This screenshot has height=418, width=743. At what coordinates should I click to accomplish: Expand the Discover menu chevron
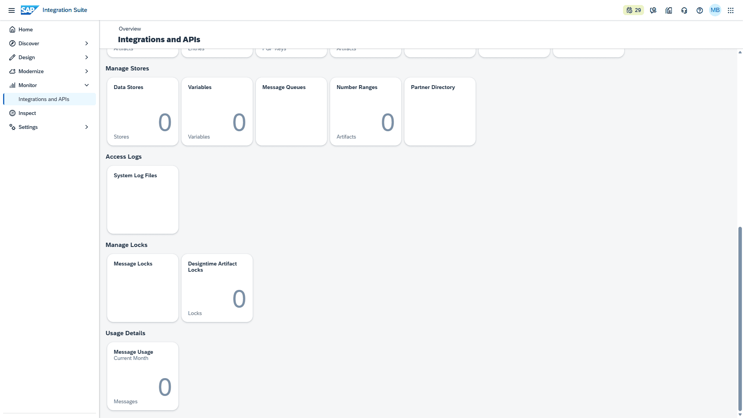[x=87, y=43]
